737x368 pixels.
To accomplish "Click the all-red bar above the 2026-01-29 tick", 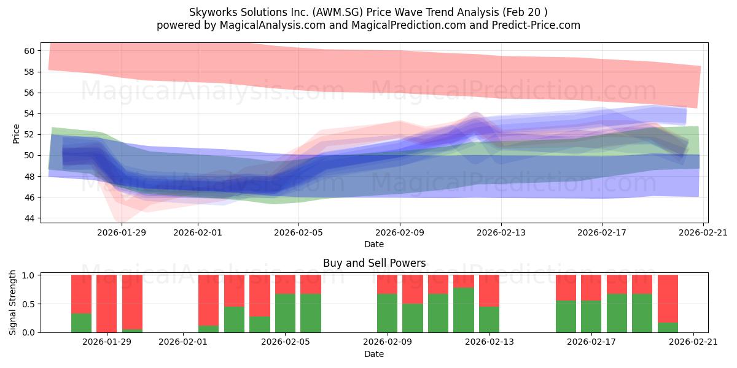I will [x=107, y=304].
